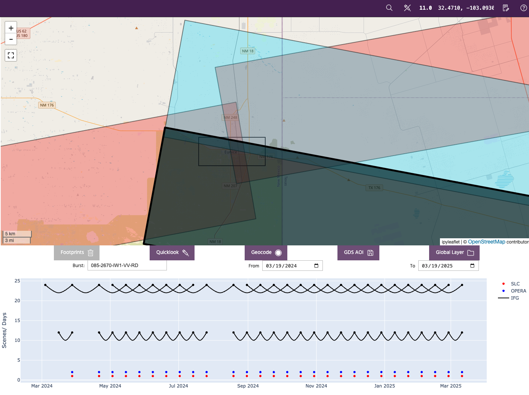Open the notes edit icon
Image resolution: width=529 pixels, height=395 pixels.
tap(506, 8)
